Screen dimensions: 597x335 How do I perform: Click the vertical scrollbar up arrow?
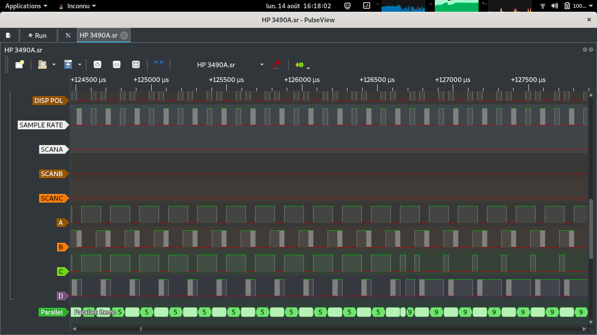[x=591, y=94]
